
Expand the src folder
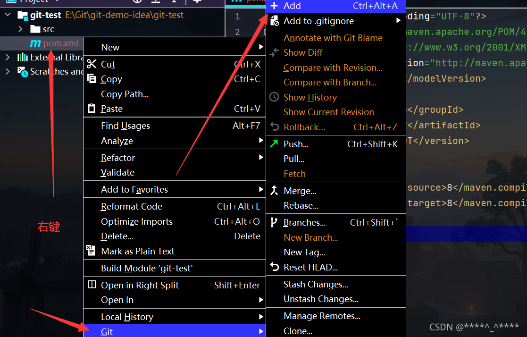click(x=20, y=29)
